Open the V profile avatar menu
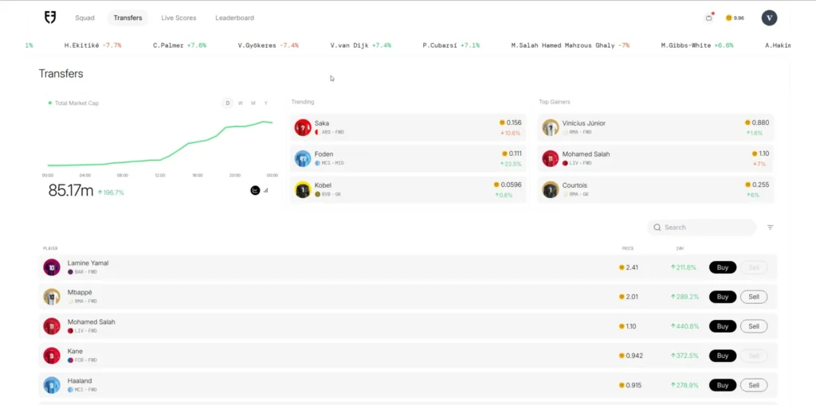Screen dimensions: 816x405 coord(769,18)
